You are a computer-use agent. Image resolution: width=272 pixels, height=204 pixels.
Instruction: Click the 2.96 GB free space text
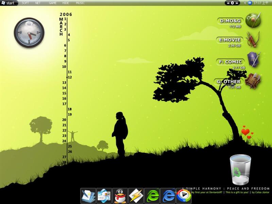[x=234, y=46]
